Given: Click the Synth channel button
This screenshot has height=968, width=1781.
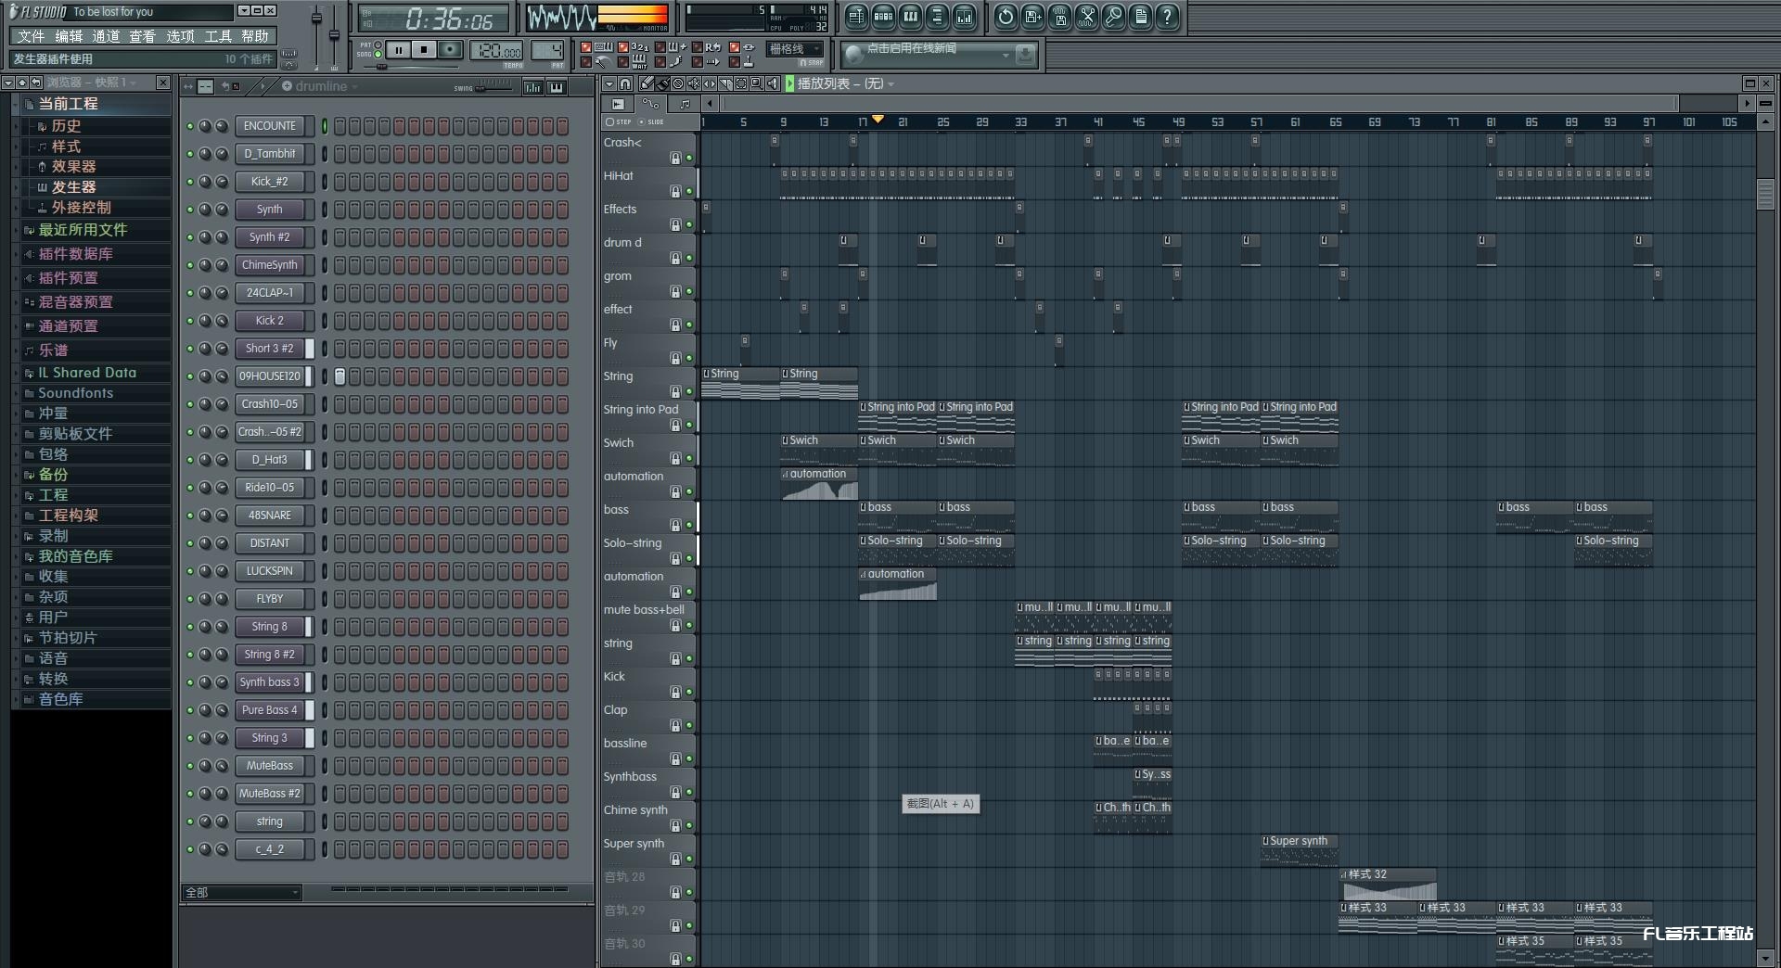Looking at the screenshot, I should tap(270, 210).
